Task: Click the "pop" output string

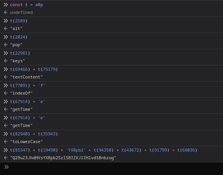Action: click(16, 45)
